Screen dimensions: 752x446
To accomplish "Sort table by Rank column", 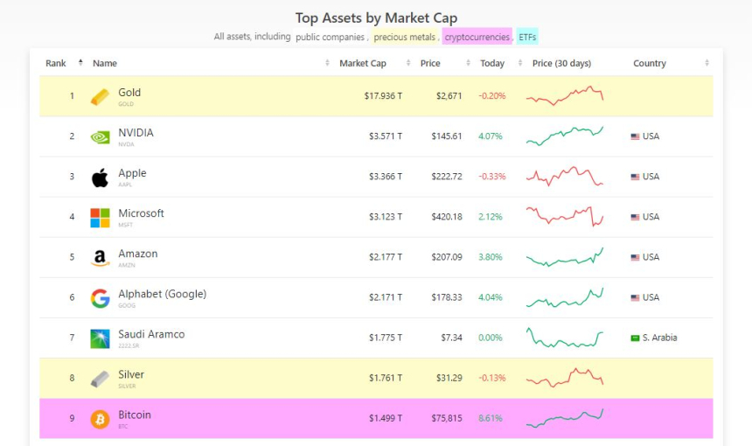I will coord(57,63).
